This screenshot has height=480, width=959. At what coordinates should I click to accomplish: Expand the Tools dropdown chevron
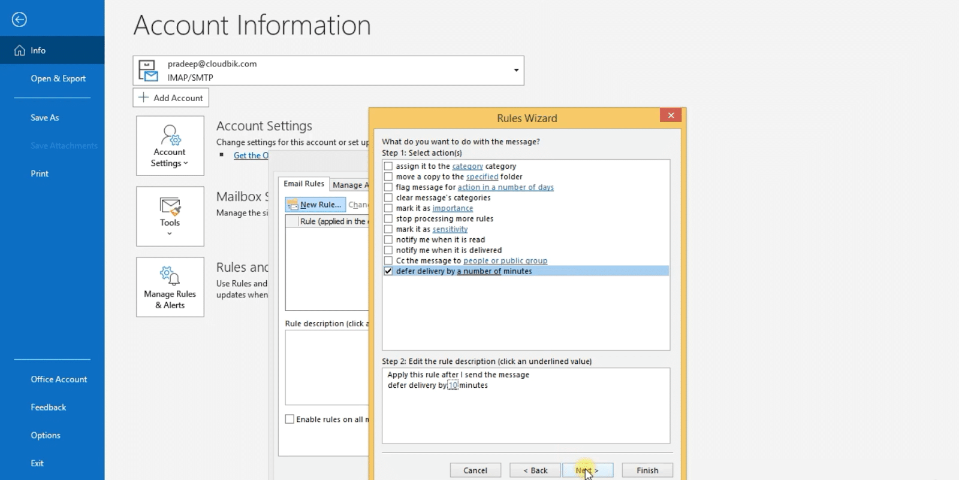[170, 234]
